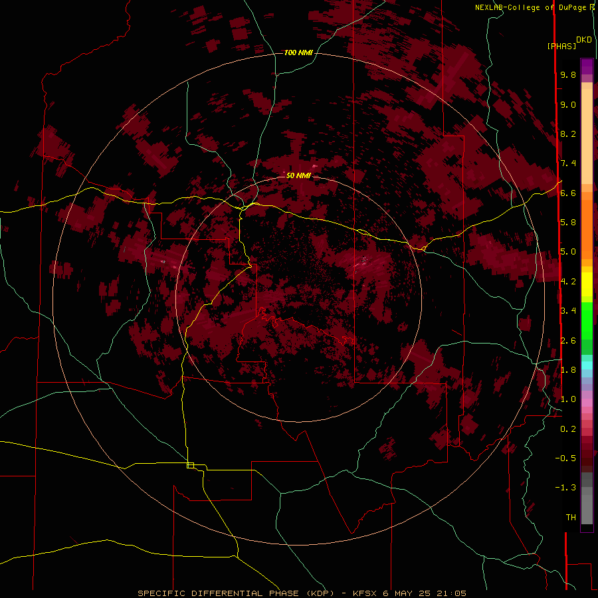Click the 2.6 value on the scale
598x598 pixels.
568,341
